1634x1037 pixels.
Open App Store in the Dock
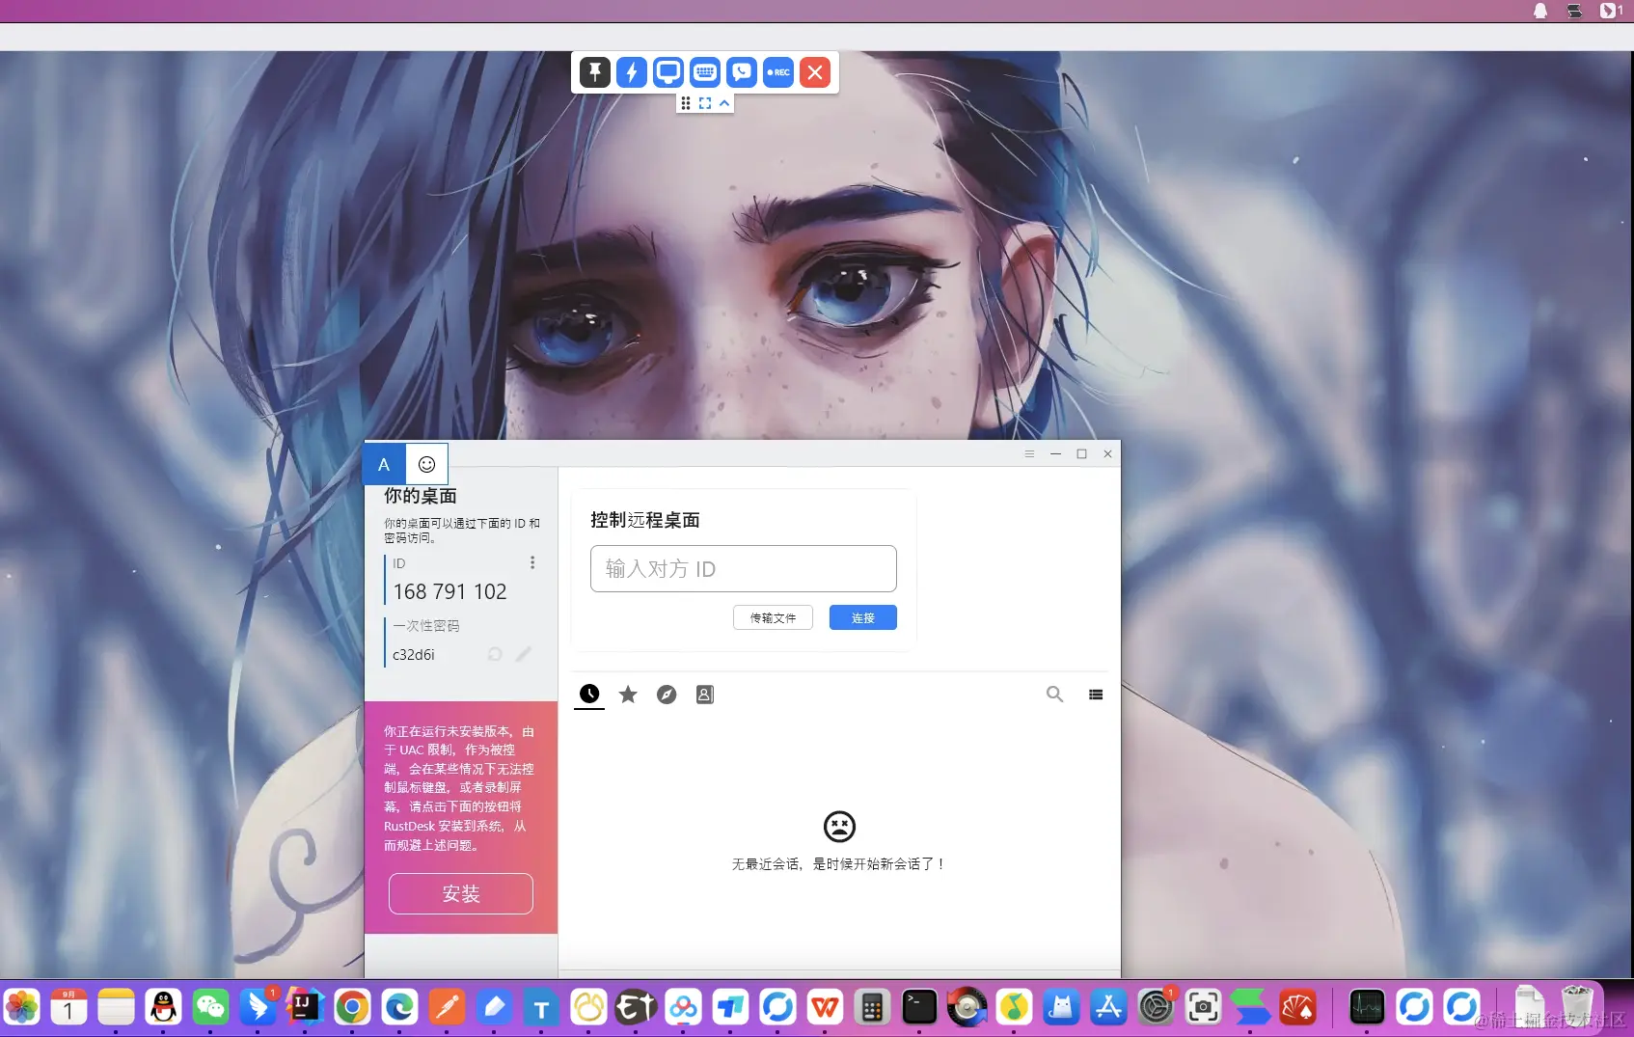click(x=1108, y=1008)
